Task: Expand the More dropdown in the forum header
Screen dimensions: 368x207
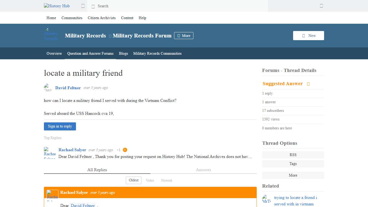Action: [183, 35]
